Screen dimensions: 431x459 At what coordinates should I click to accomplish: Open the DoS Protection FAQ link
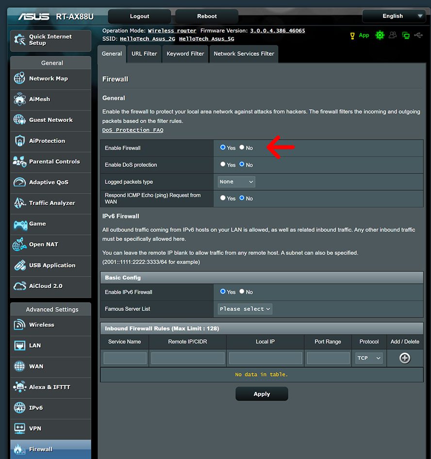(x=133, y=130)
